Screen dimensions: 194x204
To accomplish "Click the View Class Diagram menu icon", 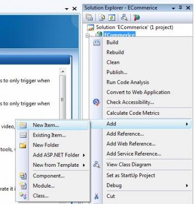I will click(97, 165).
